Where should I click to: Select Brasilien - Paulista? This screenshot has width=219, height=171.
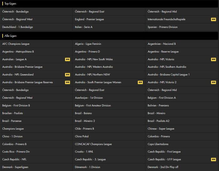pyautogui.click(x=36, y=113)
